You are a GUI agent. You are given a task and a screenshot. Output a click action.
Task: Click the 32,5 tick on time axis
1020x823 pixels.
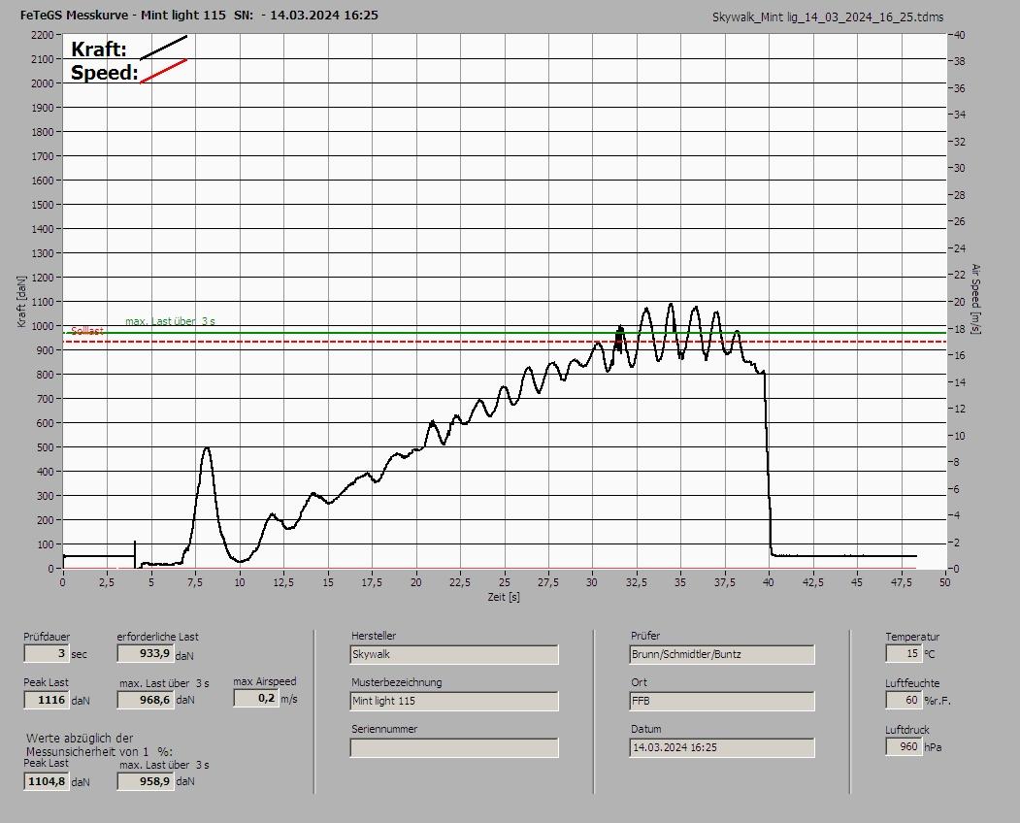(637, 582)
